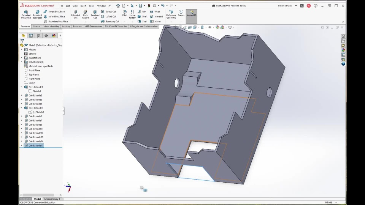Open the Appearances task pane color ball
Screen dimensions: 365x205
[x=343, y=50]
